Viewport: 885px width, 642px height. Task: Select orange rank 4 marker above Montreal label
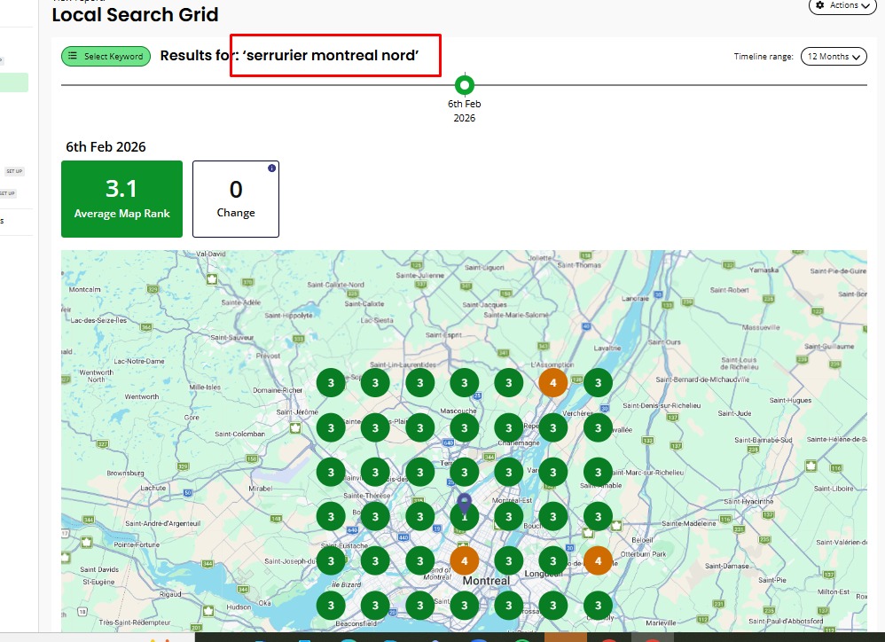tap(465, 561)
